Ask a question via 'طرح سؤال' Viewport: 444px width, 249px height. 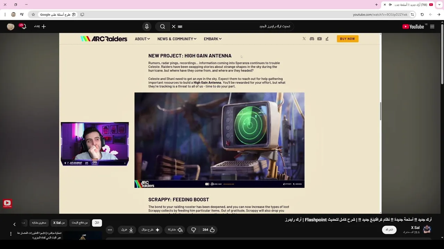[150, 230]
